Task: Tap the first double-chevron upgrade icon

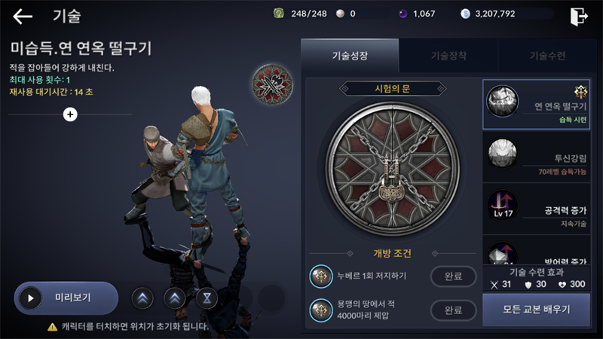Action: [142, 298]
